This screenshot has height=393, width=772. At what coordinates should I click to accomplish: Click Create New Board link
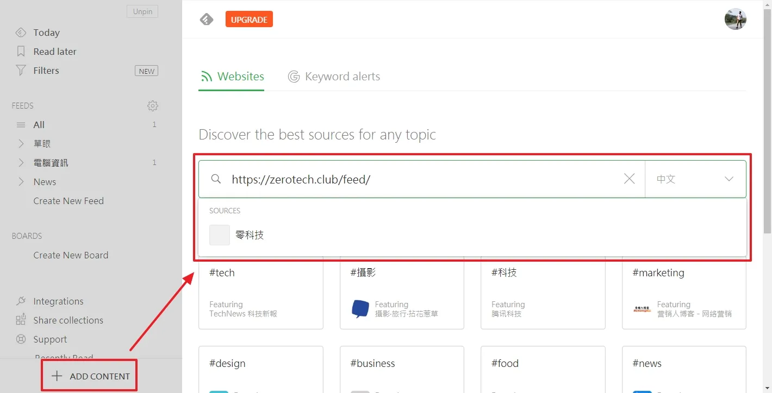[x=71, y=255]
